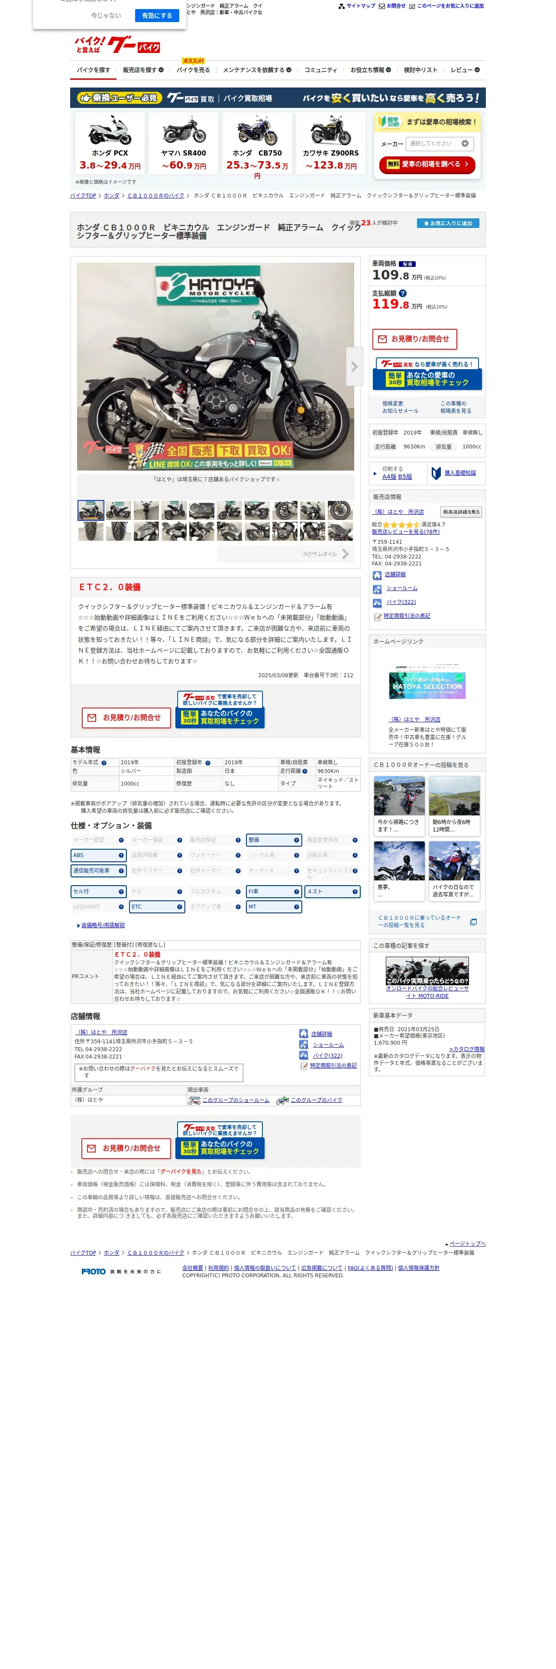Open the MOTO-RIDE review article image
Viewport: 556px width, 1669px height.
pyautogui.click(x=427, y=971)
